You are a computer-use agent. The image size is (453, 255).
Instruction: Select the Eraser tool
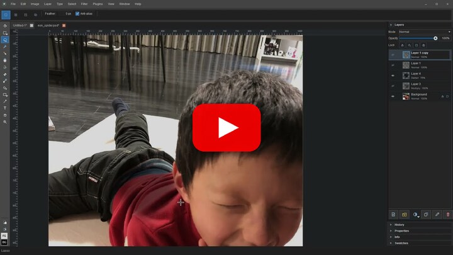click(x=5, y=74)
